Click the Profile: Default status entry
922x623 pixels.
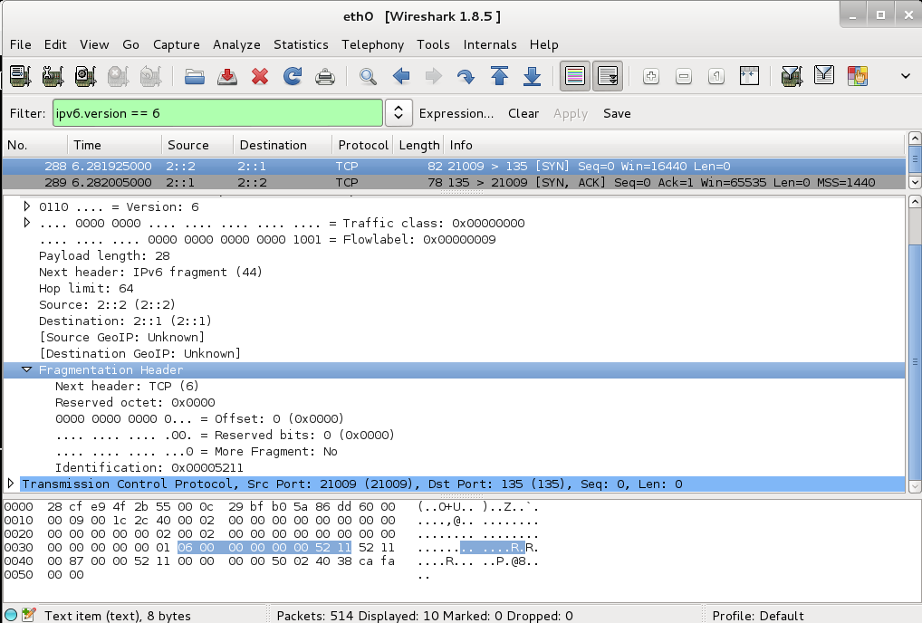tap(758, 616)
